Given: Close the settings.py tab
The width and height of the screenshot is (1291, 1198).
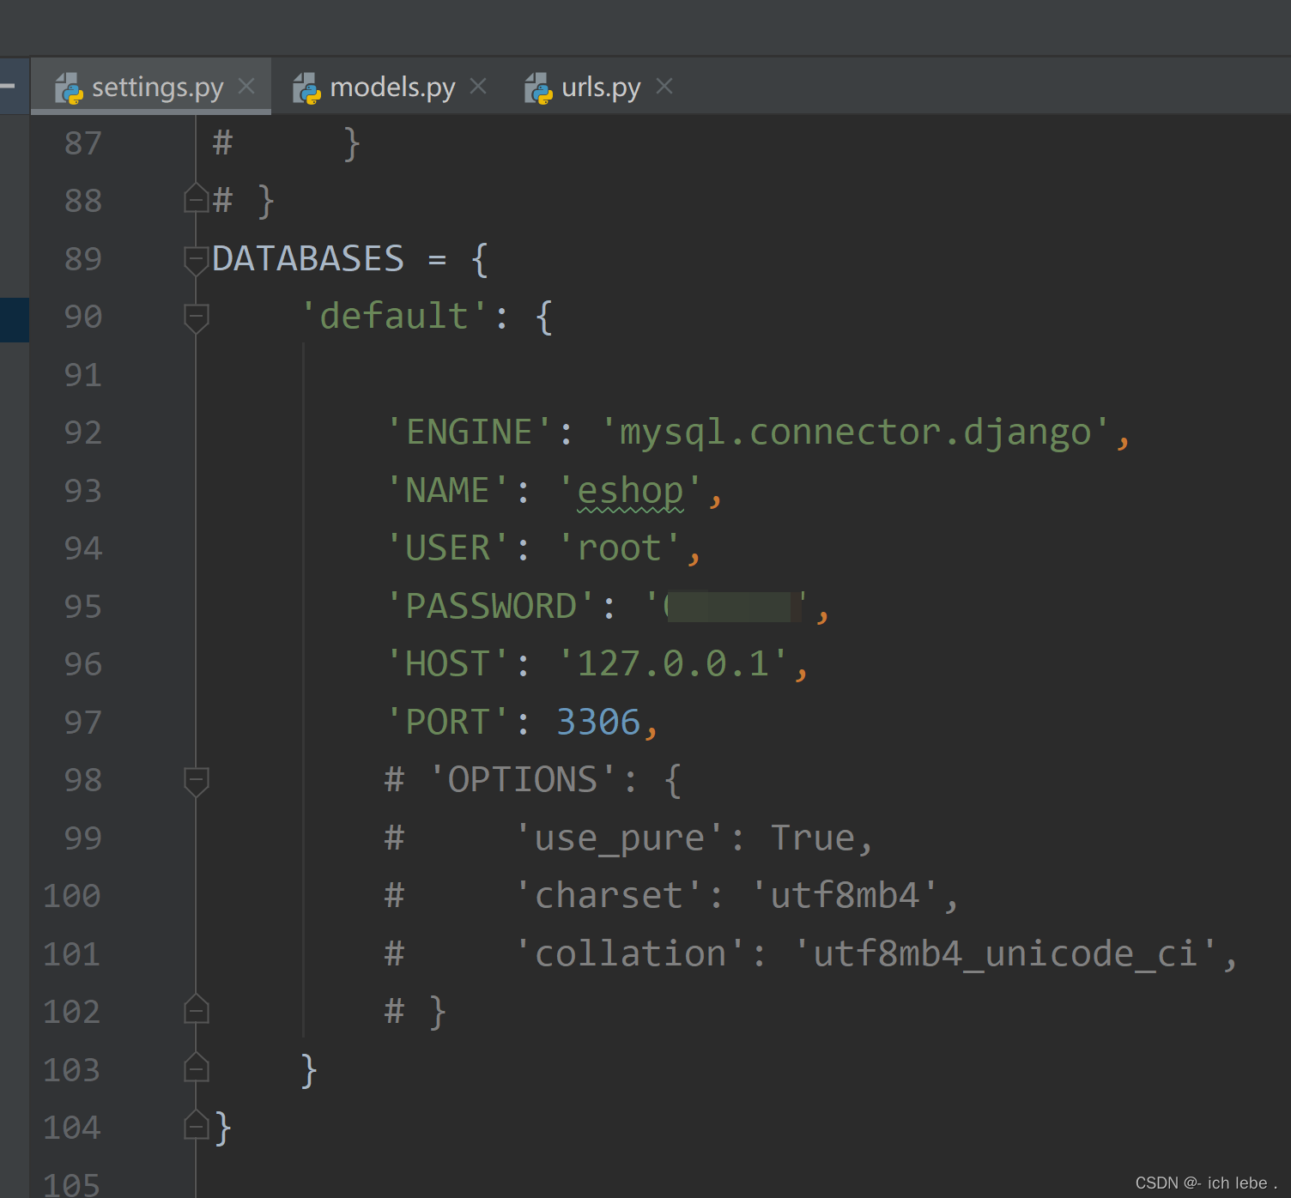Looking at the screenshot, I should click(246, 86).
